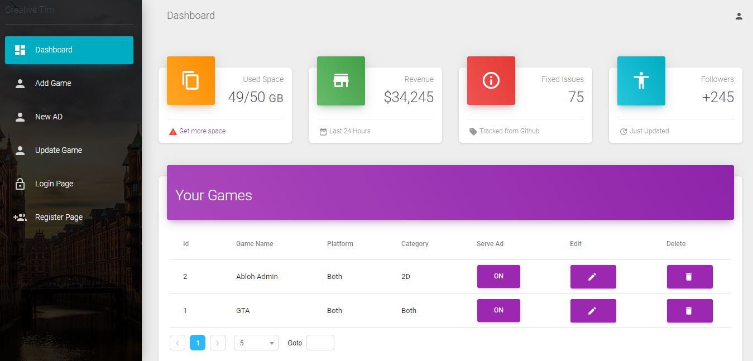Click the teal Followers accessibility icon
Image resolution: width=753 pixels, height=361 pixels.
point(641,81)
